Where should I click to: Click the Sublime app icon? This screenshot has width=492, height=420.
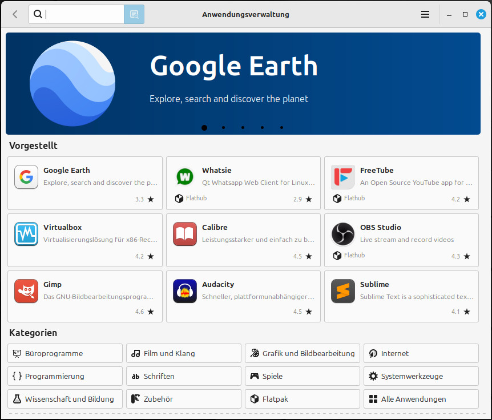(343, 291)
